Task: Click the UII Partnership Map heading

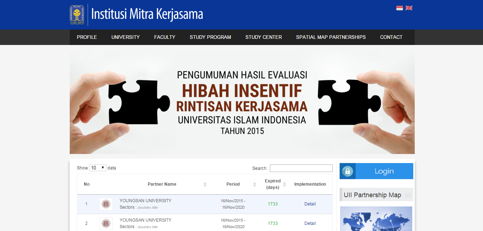Action: (372, 195)
